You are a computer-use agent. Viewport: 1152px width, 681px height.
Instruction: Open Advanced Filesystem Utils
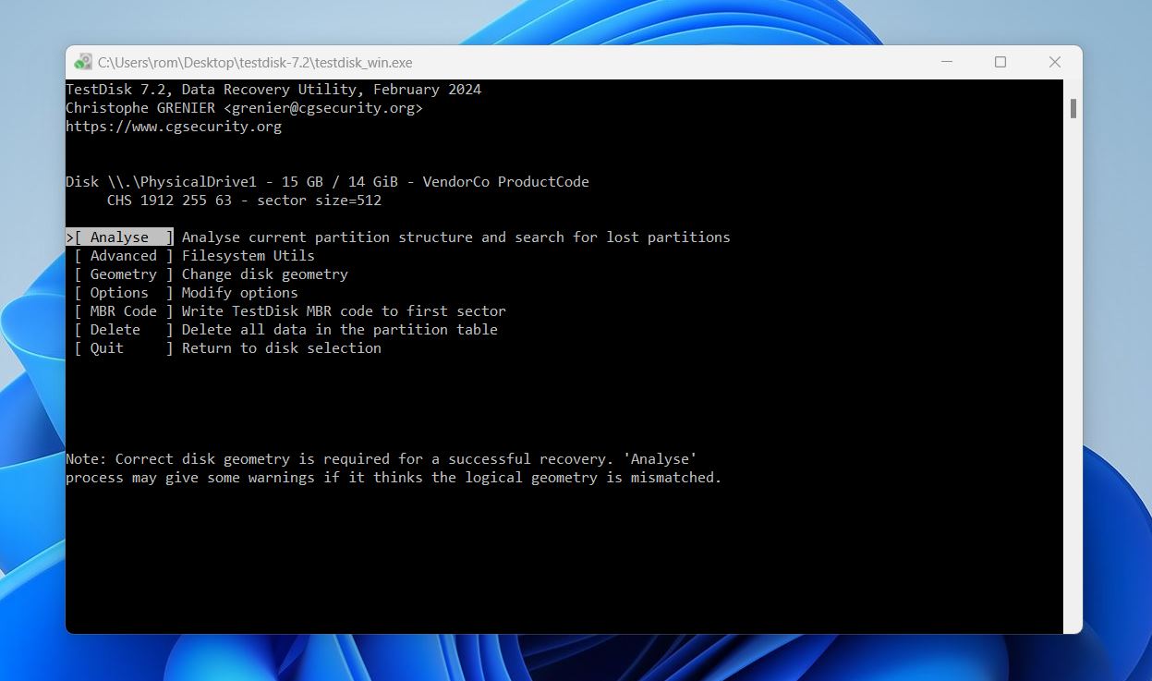[x=123, y=255]
